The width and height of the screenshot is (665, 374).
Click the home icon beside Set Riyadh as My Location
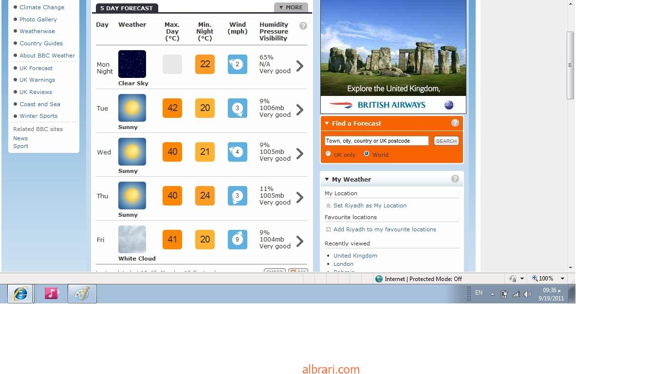click(x=329, y=206)
